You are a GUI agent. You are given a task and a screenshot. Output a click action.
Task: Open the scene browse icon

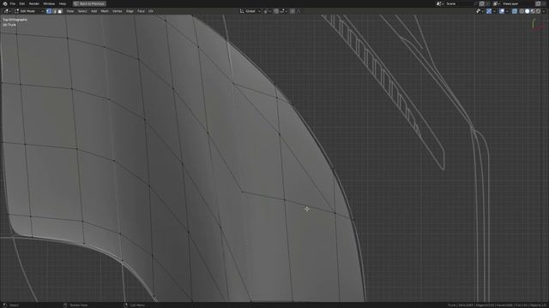pyautogui.click(x=440, y=3)
